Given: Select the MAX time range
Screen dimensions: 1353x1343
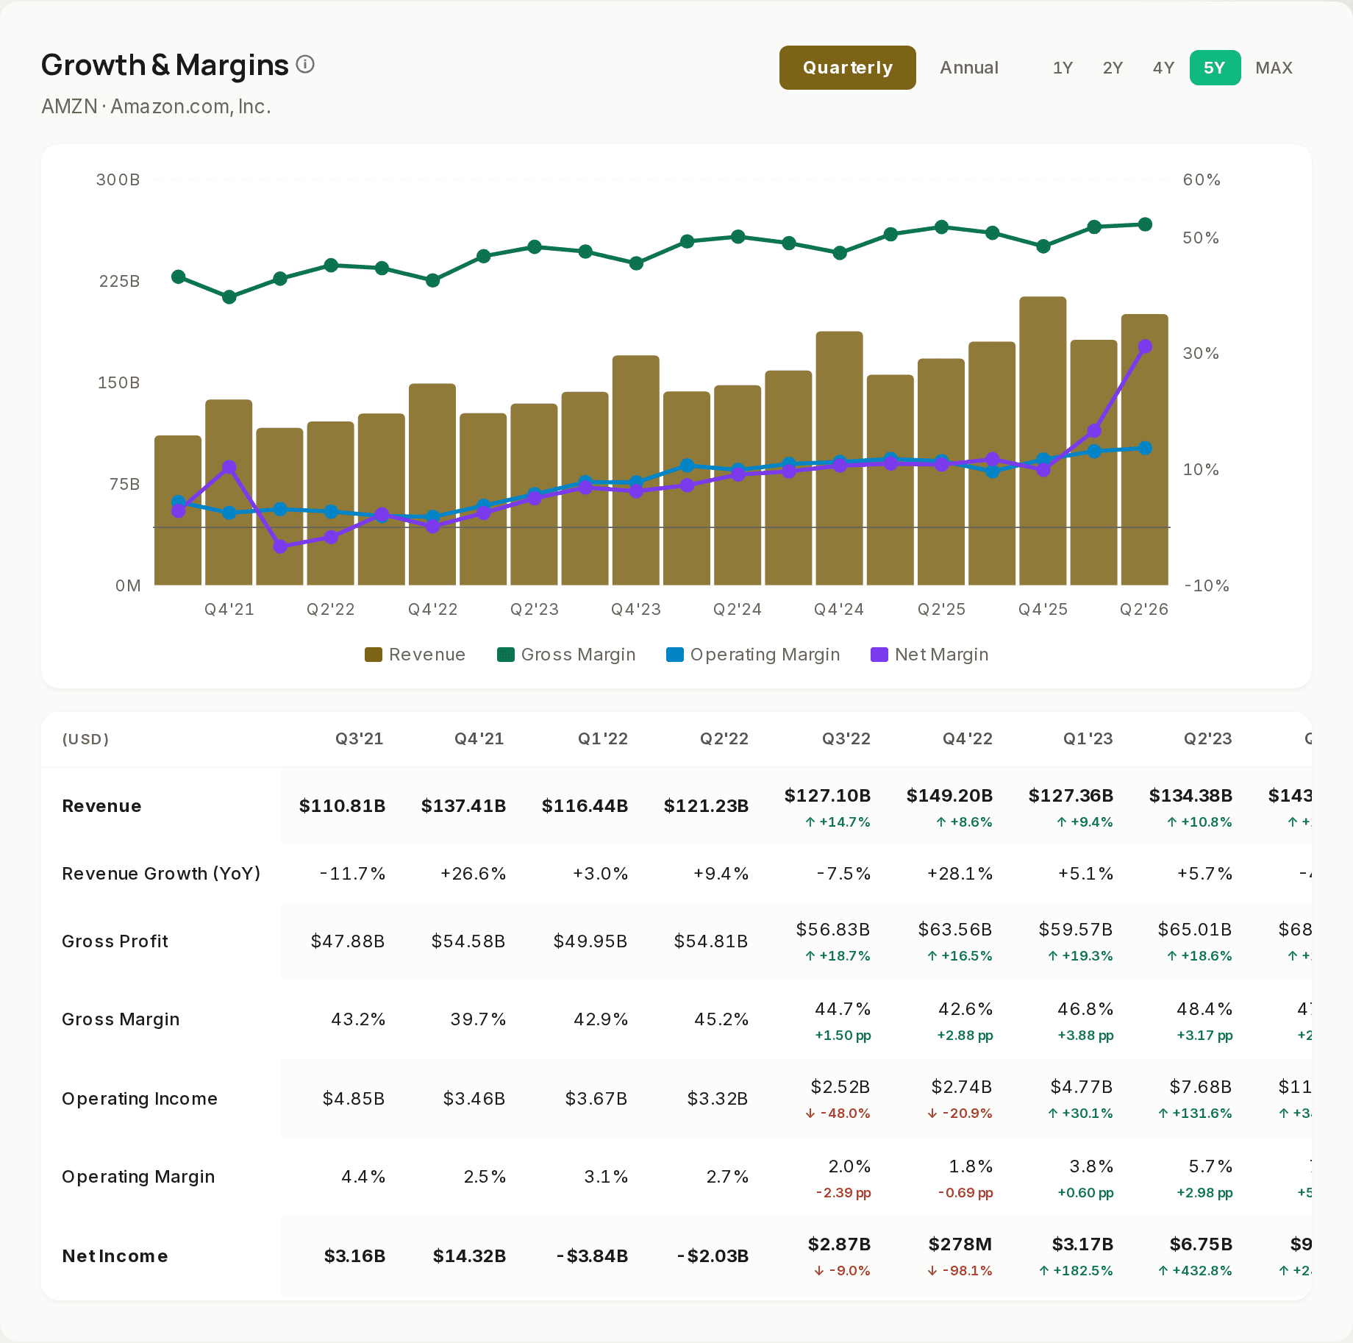Looking at the screenshot, I should pos(1274,68).
